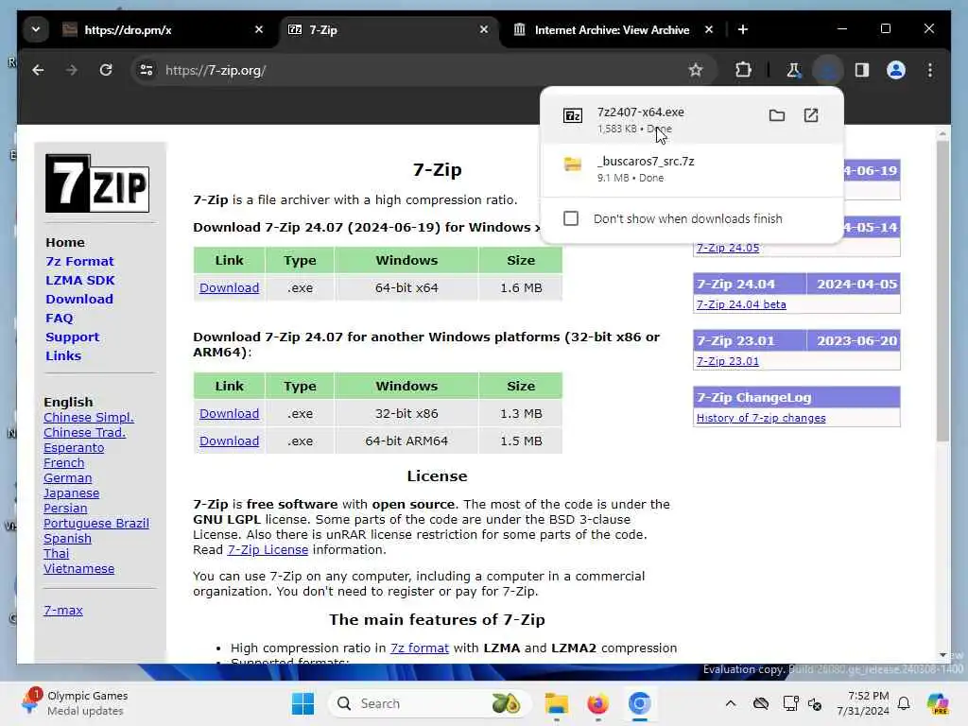Download the 32-bit x86 .exe installer

coord(229,414)
